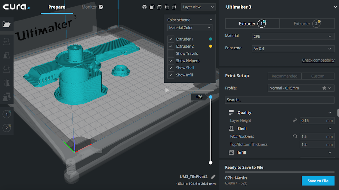
Task: Click the star icon in Profile field
Action: (324, 88)
